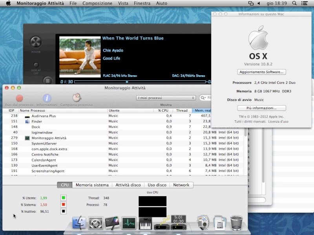This screenshot has width=314, height=235.
Task: Open Finder from the Dock
Action: (x=79, y=223)
